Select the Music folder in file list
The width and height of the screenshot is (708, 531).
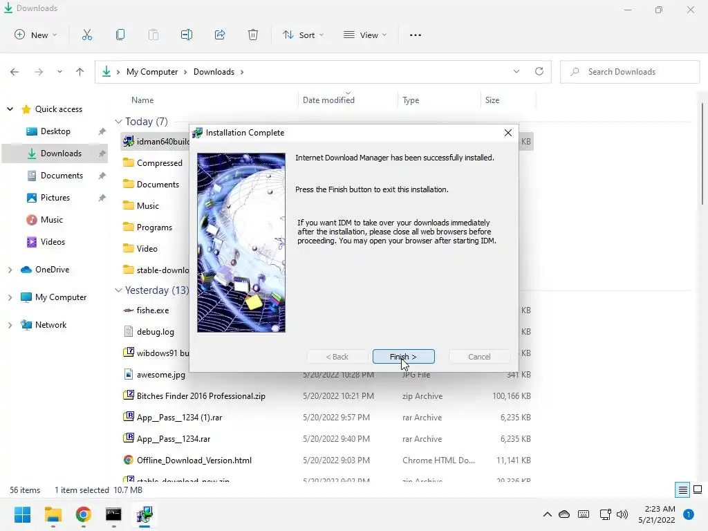click(x=141, y=205)
